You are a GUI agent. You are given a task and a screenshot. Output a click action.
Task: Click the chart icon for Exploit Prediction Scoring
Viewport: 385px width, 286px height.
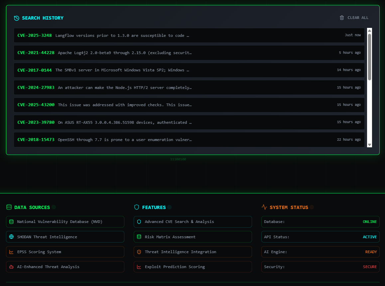tap(139, 267)
